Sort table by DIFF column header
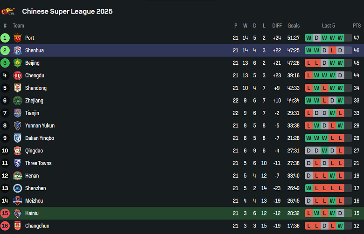Screen dimensions: 364x234 277,26
